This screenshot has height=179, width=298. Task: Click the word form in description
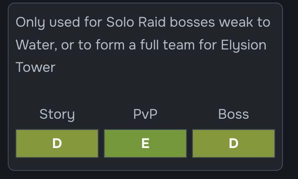point(110,45)
